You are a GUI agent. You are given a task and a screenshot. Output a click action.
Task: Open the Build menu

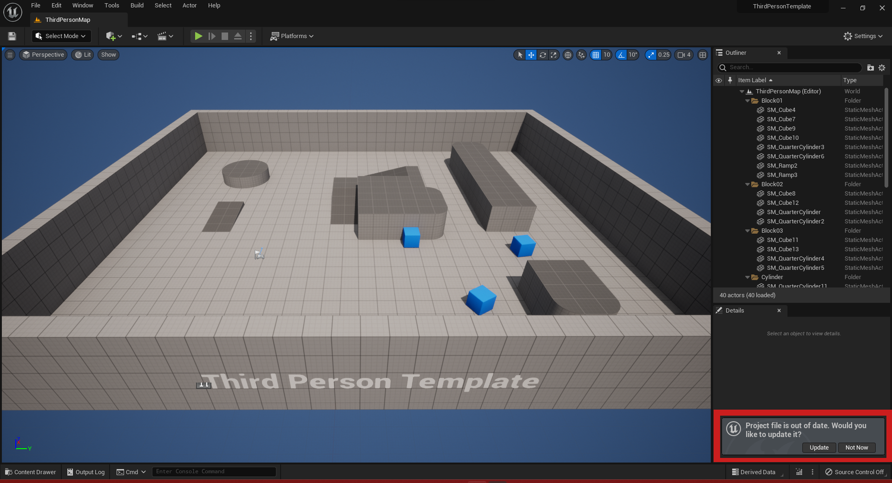(x=137, y=6)
